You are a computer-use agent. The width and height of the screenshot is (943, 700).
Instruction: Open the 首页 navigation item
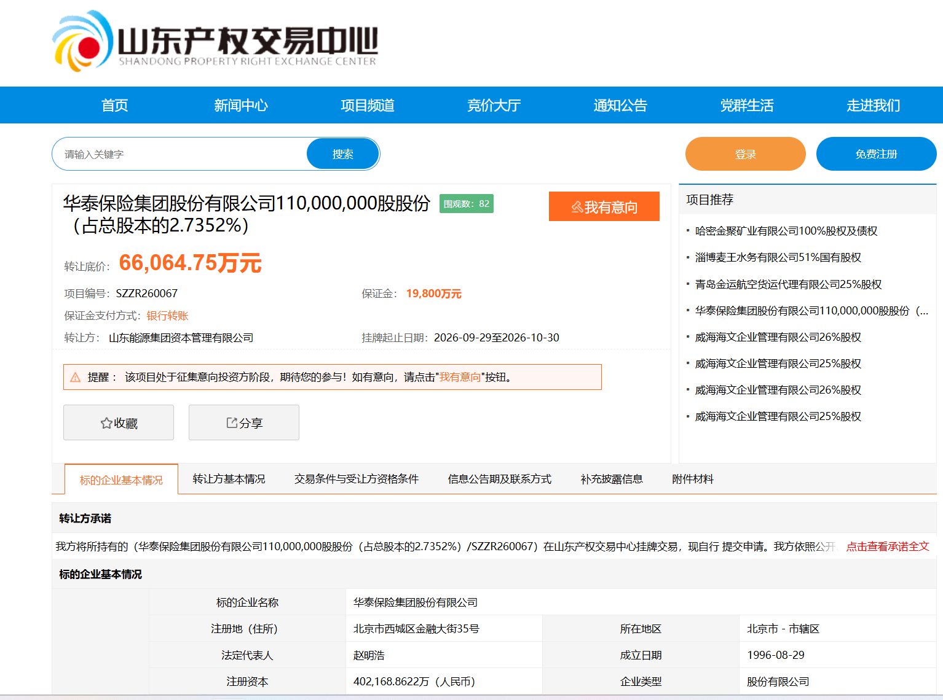(115, 105)
